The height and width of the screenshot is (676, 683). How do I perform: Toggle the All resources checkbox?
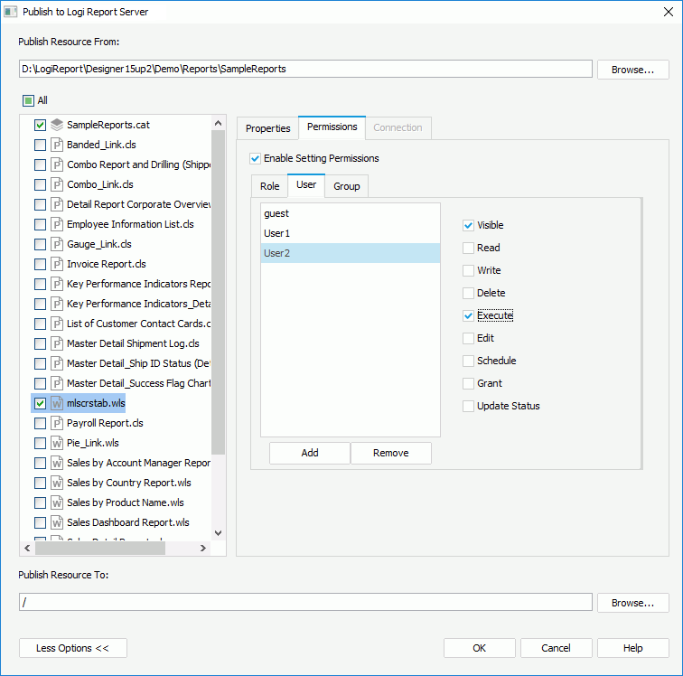pos(28,100)
